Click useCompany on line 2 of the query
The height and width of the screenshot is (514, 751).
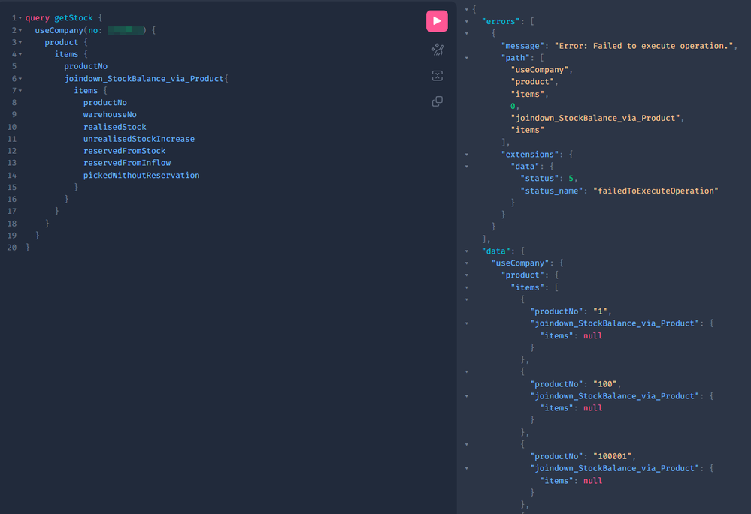(59, 30)
